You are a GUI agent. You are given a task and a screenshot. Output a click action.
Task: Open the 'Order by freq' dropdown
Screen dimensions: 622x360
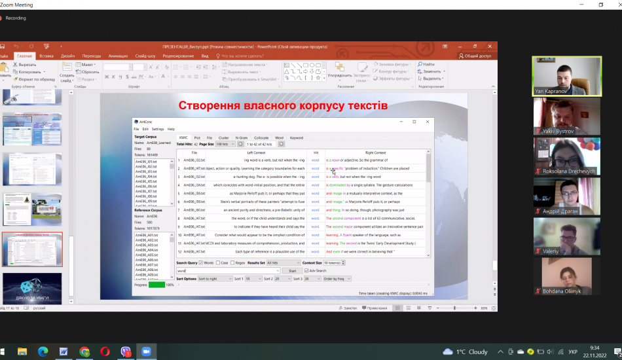point(337,279)
